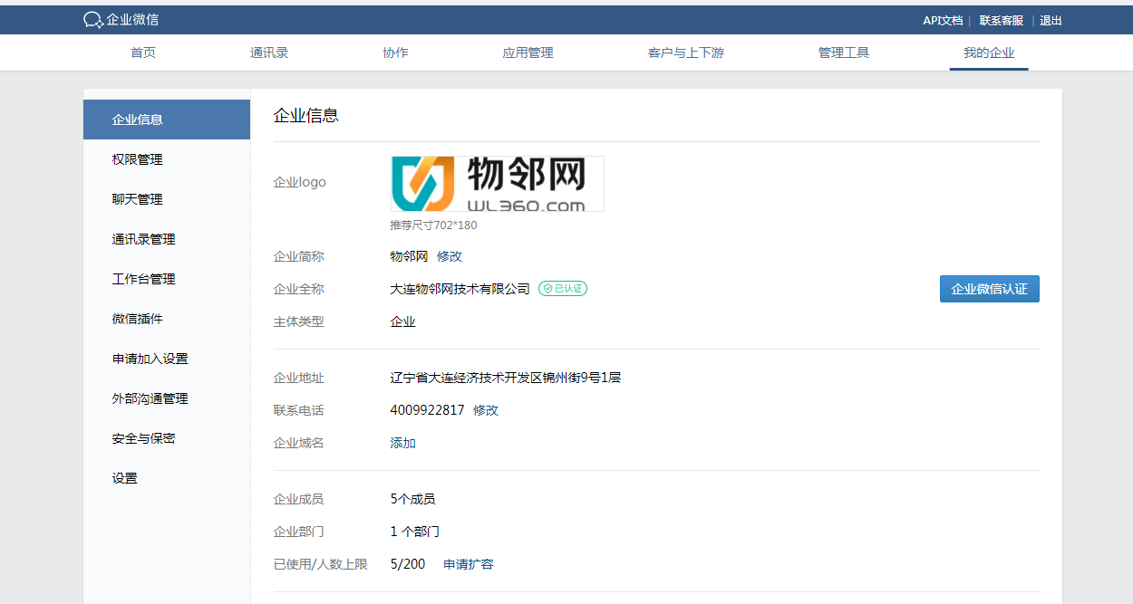Click the 企业微信认证 button
The image size is (1133, 604).
[990, 289]
